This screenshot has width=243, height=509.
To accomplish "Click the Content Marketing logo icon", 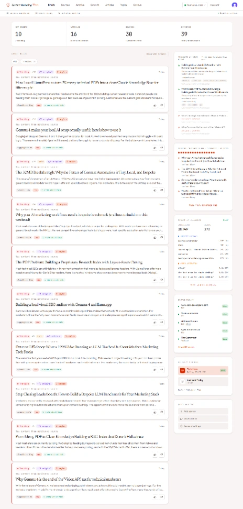I will click(8, 5).
